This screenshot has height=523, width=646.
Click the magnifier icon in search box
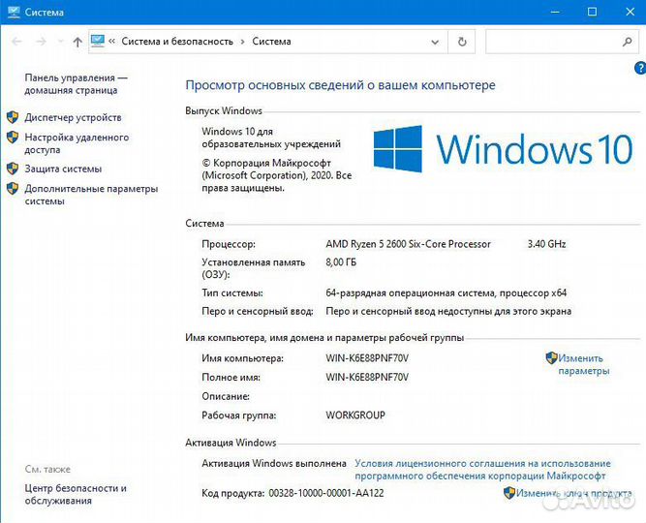point(625,42)
